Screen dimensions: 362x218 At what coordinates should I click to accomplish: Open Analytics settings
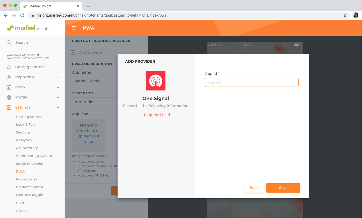click(x=24, y=140)
